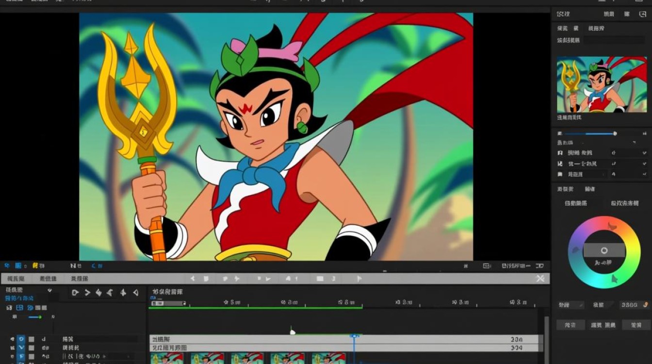Click the middle button in bottom-right button row
652x364 pixels.
click(x=603, y=325)
